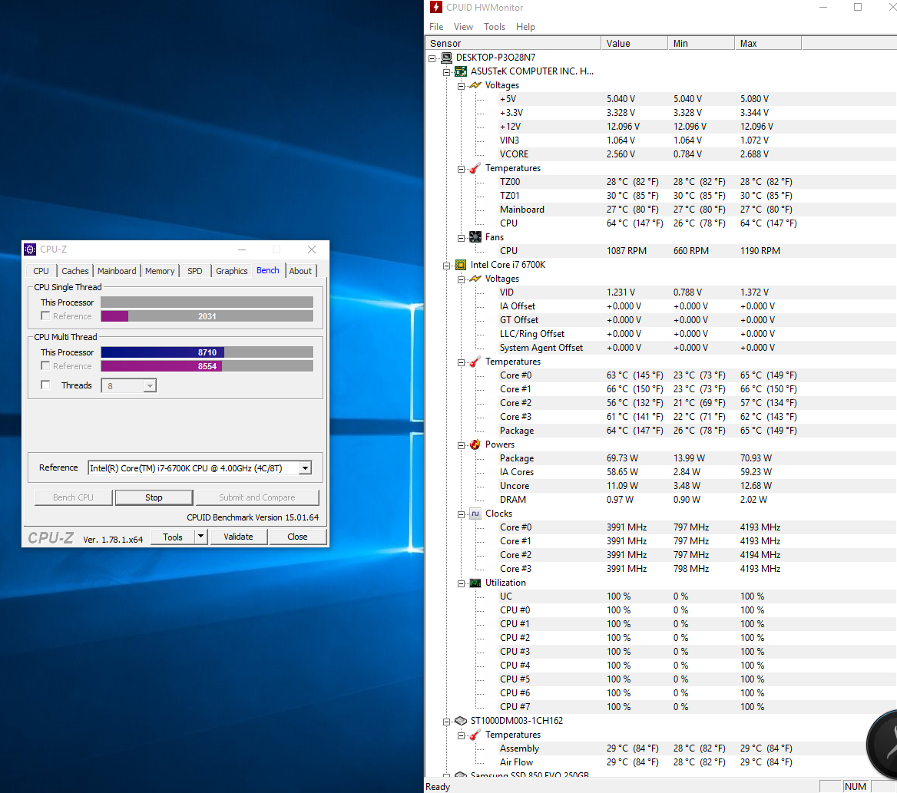Collapse the Fans node
Screen dimensions: 897x793
pyautogui.click(x=461, y=238)
